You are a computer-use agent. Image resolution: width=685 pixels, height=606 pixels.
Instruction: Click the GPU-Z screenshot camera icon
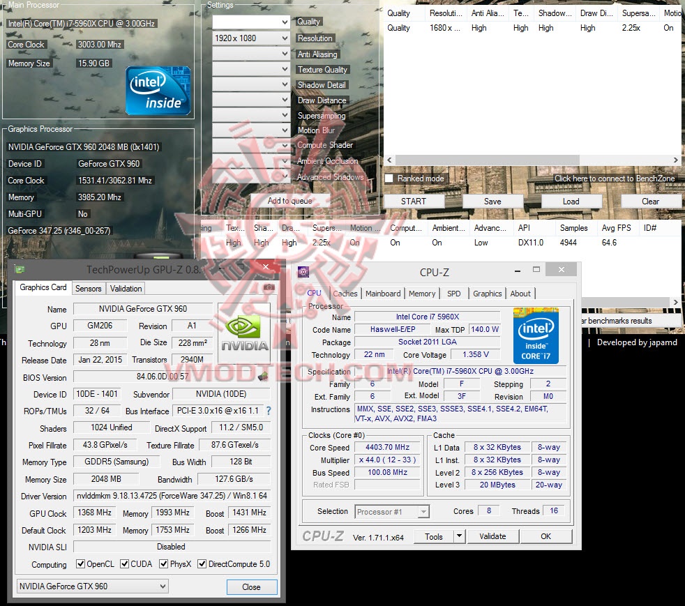(269, 287)
